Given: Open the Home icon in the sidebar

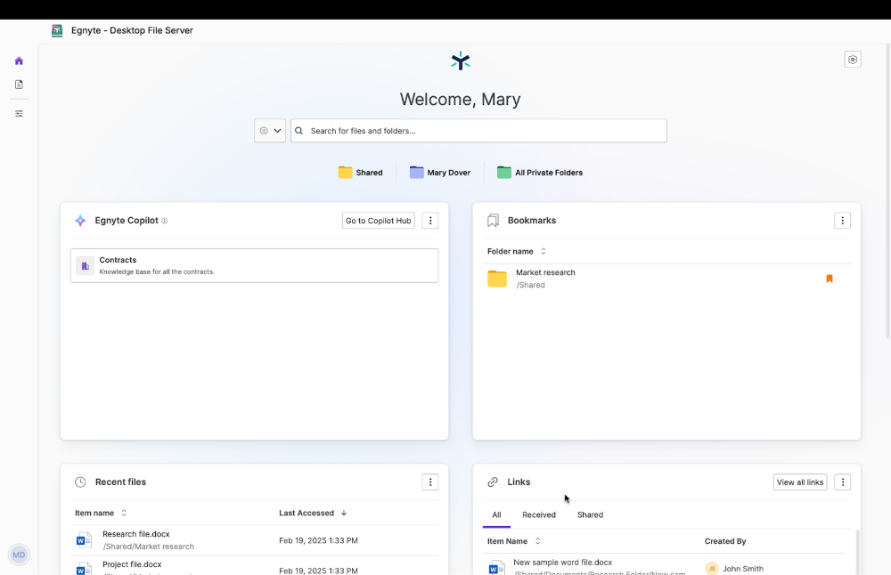Looking at the screenshot, I should [x=19, y=61].
